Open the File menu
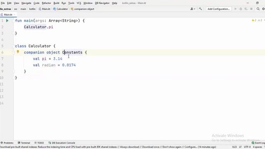 (3, 3)
